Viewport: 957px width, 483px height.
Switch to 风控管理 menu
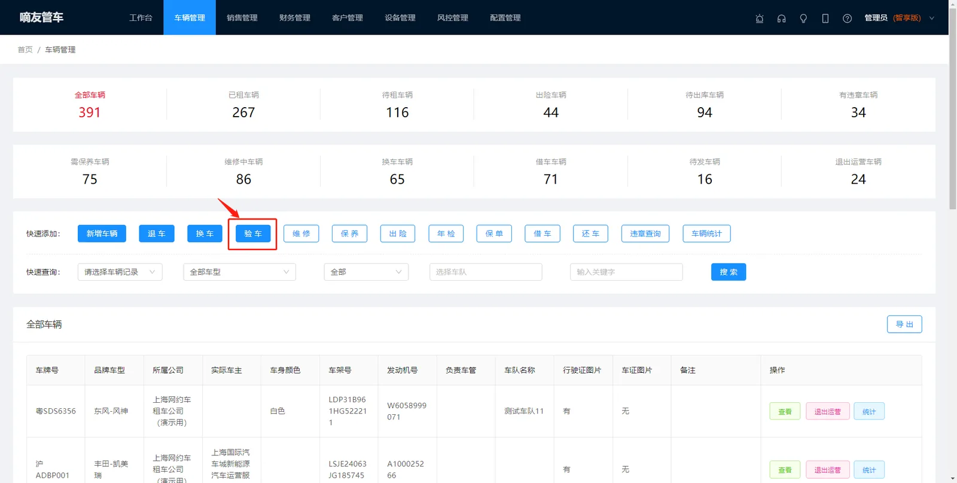point(453,18)
